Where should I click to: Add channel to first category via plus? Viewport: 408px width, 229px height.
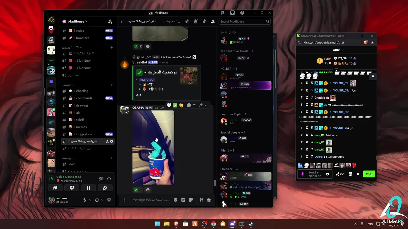[x=112, y=47]
